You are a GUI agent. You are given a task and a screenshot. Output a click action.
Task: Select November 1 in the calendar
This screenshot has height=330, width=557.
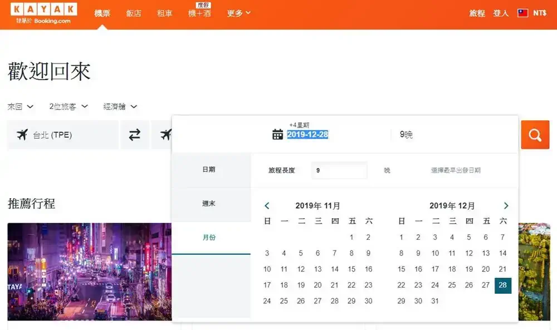pyautogui.click(x=351, y=237)
